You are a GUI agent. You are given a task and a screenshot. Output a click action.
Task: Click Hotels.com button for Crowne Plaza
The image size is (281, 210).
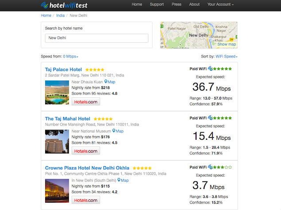coord(86,200)
